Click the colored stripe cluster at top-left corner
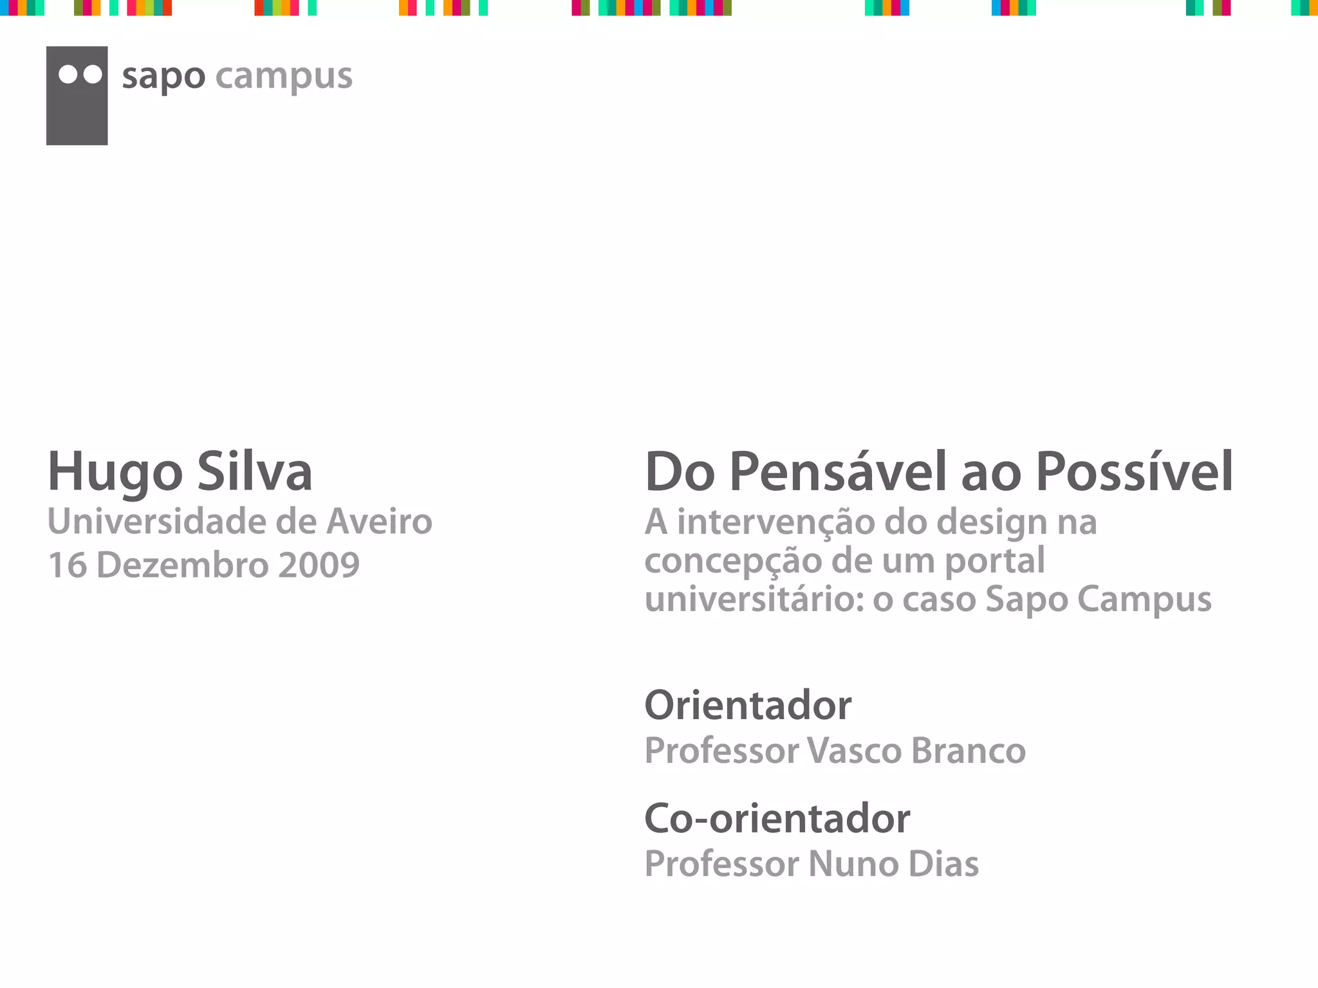Screen dimensions: 1318x988 point(22,8)
